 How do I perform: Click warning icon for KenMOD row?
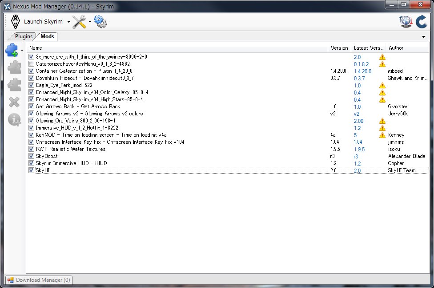pyautogui.click(x=382, y=135)
